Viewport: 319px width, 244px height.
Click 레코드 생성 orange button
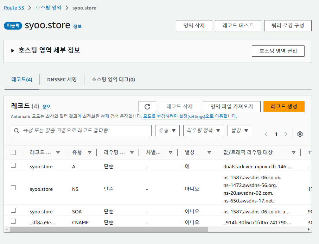[284, 107]
